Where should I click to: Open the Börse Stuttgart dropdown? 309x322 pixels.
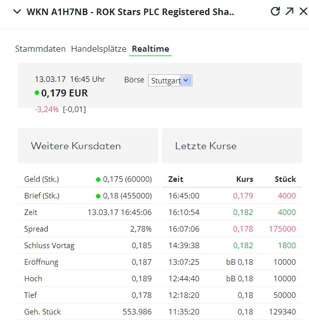click(170, 80)
